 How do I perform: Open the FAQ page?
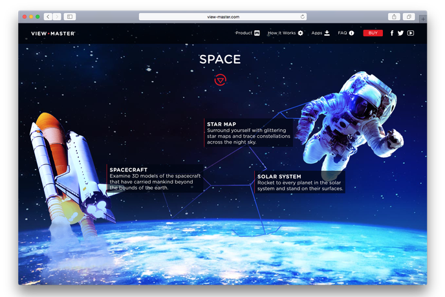(x=345, y=33)
